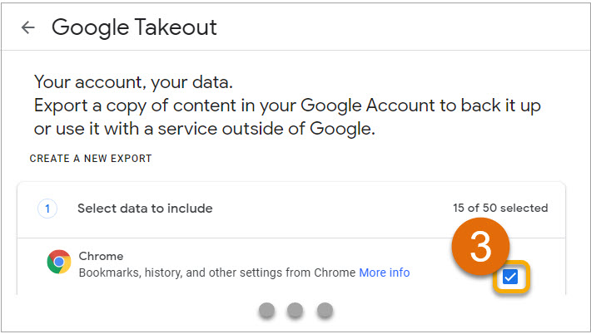Select the middle gray ellipsis dot
Image resolution: width=591 pixels, height=334 pixels.
(295, 311)
